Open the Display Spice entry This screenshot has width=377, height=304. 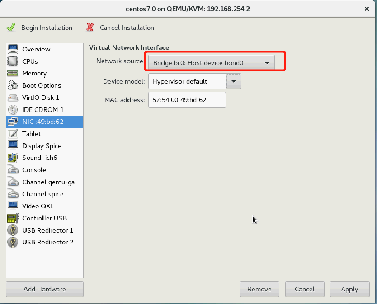45,145
